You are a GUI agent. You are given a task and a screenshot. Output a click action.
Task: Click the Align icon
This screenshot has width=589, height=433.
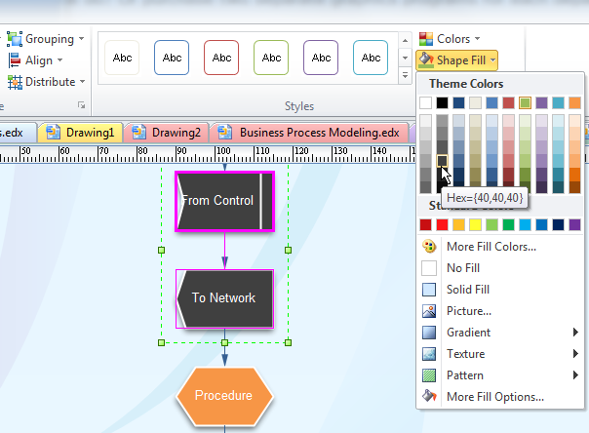coord(15,60)
